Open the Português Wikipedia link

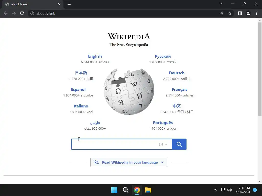coord(163,123)
